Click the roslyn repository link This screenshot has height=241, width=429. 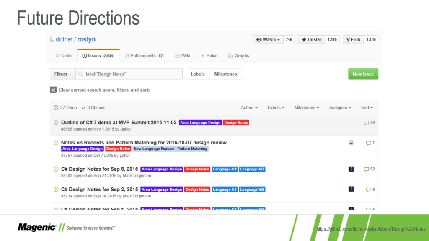click(86, 39)
